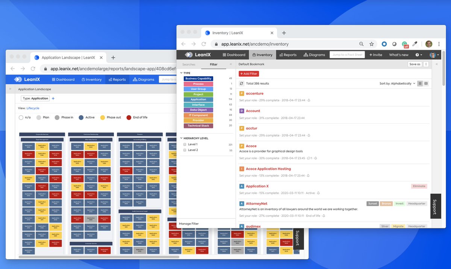Screen dimensions: 451x269
Task: Toggle the User Group type filter
Action: tap(198, 89)
